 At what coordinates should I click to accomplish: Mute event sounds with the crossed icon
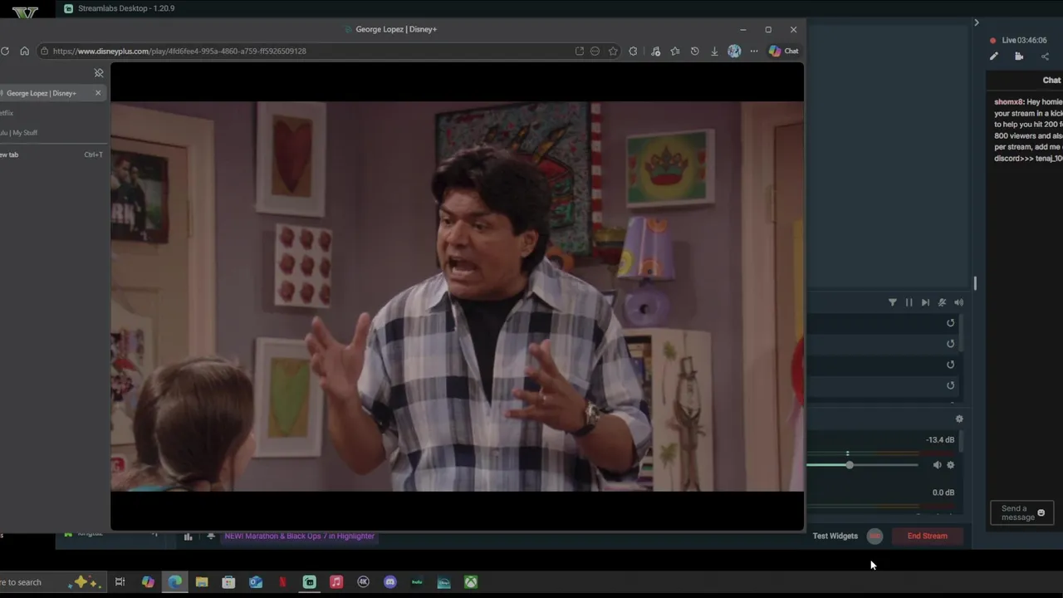(942, 302)
